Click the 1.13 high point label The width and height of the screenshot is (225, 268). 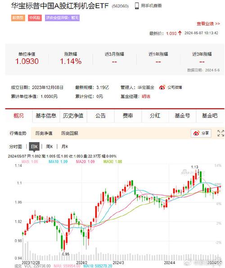click(x=194, y=167)
